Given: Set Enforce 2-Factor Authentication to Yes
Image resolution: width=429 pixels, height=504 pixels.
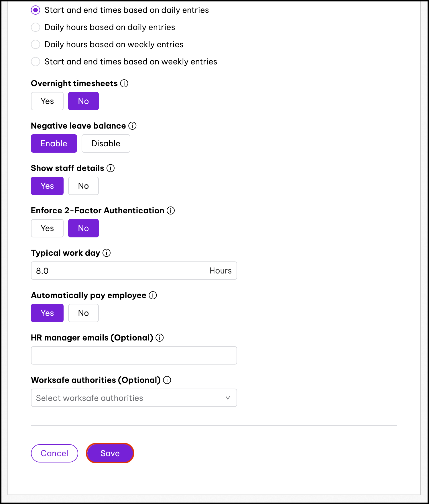Looking at the screenshot, I should (x=47, y=228).
